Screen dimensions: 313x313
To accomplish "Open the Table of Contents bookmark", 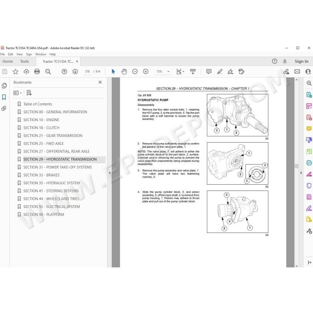I will point(38,104).
